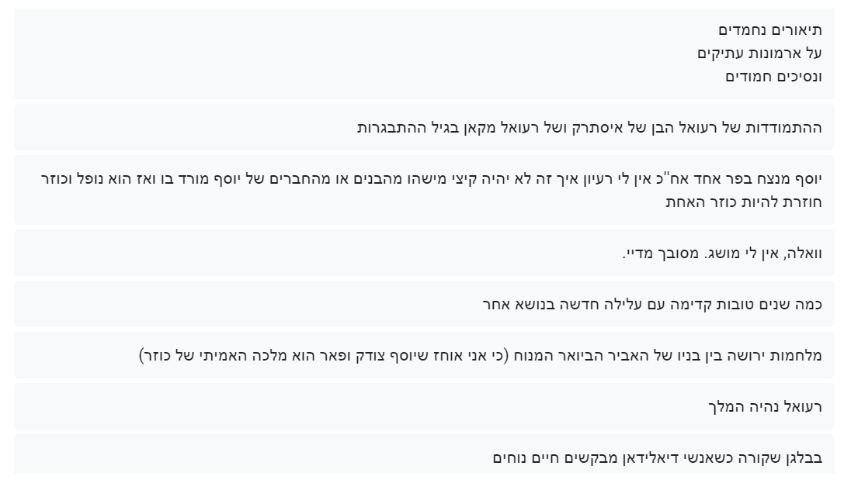Viewport: 844px width, 483px height.
Task: Select the answer starting with 'ההתמודדות של רעואל'
Action: tap(590, 127)
